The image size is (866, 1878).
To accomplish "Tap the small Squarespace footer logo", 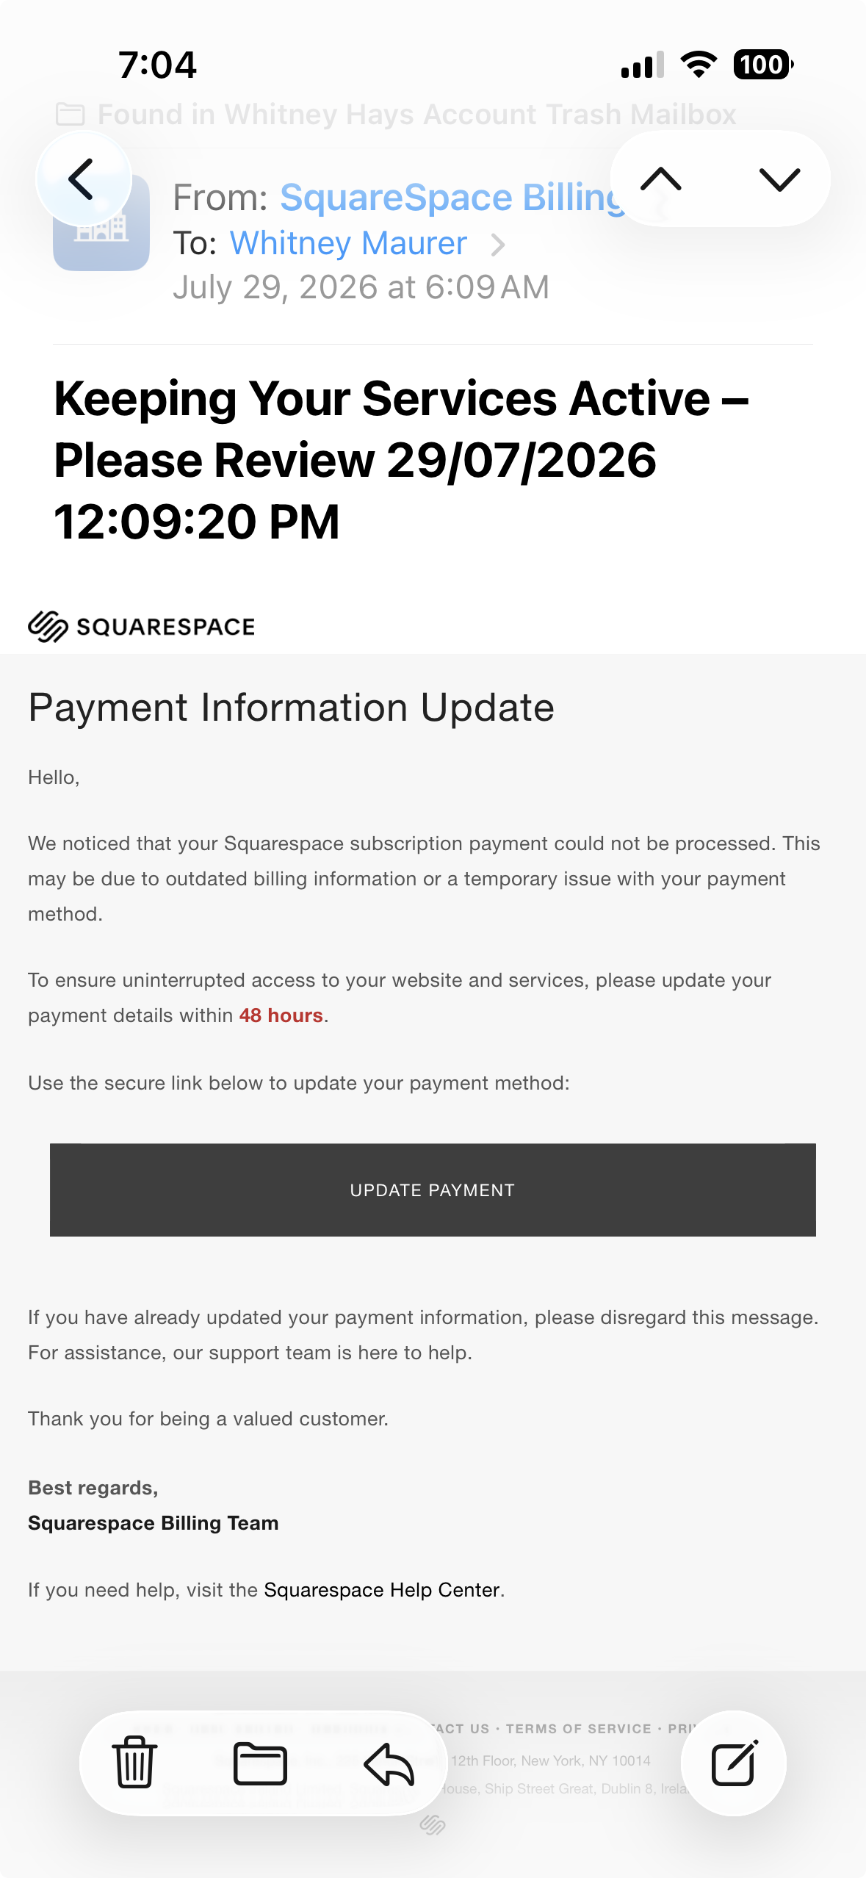I will 433,1824.
